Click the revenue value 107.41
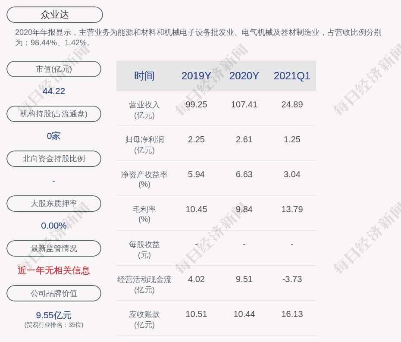Image resolution: width=401 pixels, height=342 pixels. click(244, 105)
